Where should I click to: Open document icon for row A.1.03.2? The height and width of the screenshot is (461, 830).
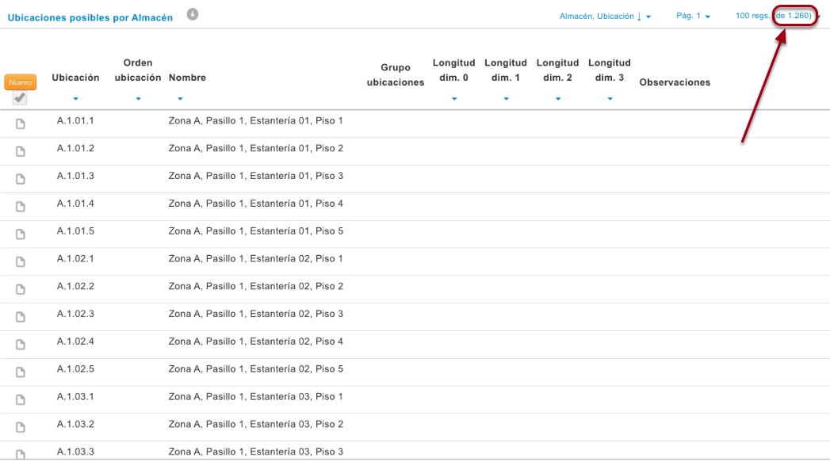pyautogui.click(x=21, y=427)
